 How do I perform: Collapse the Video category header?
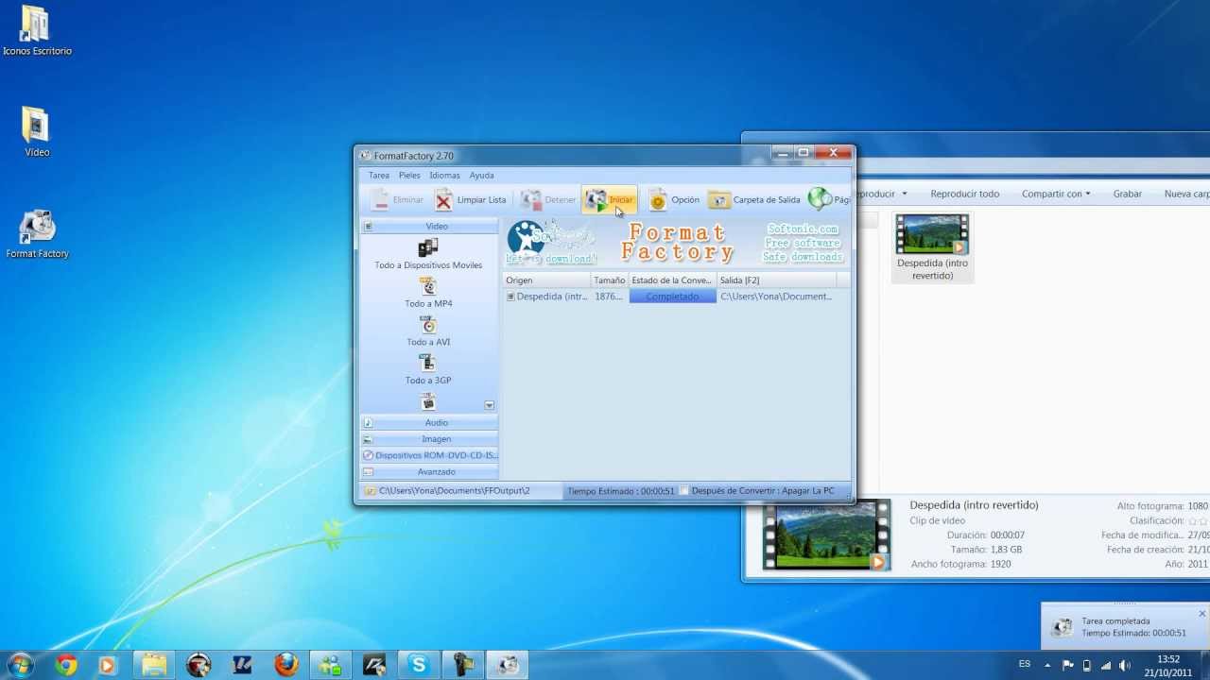pyautogui.click(x=429, y=227)
